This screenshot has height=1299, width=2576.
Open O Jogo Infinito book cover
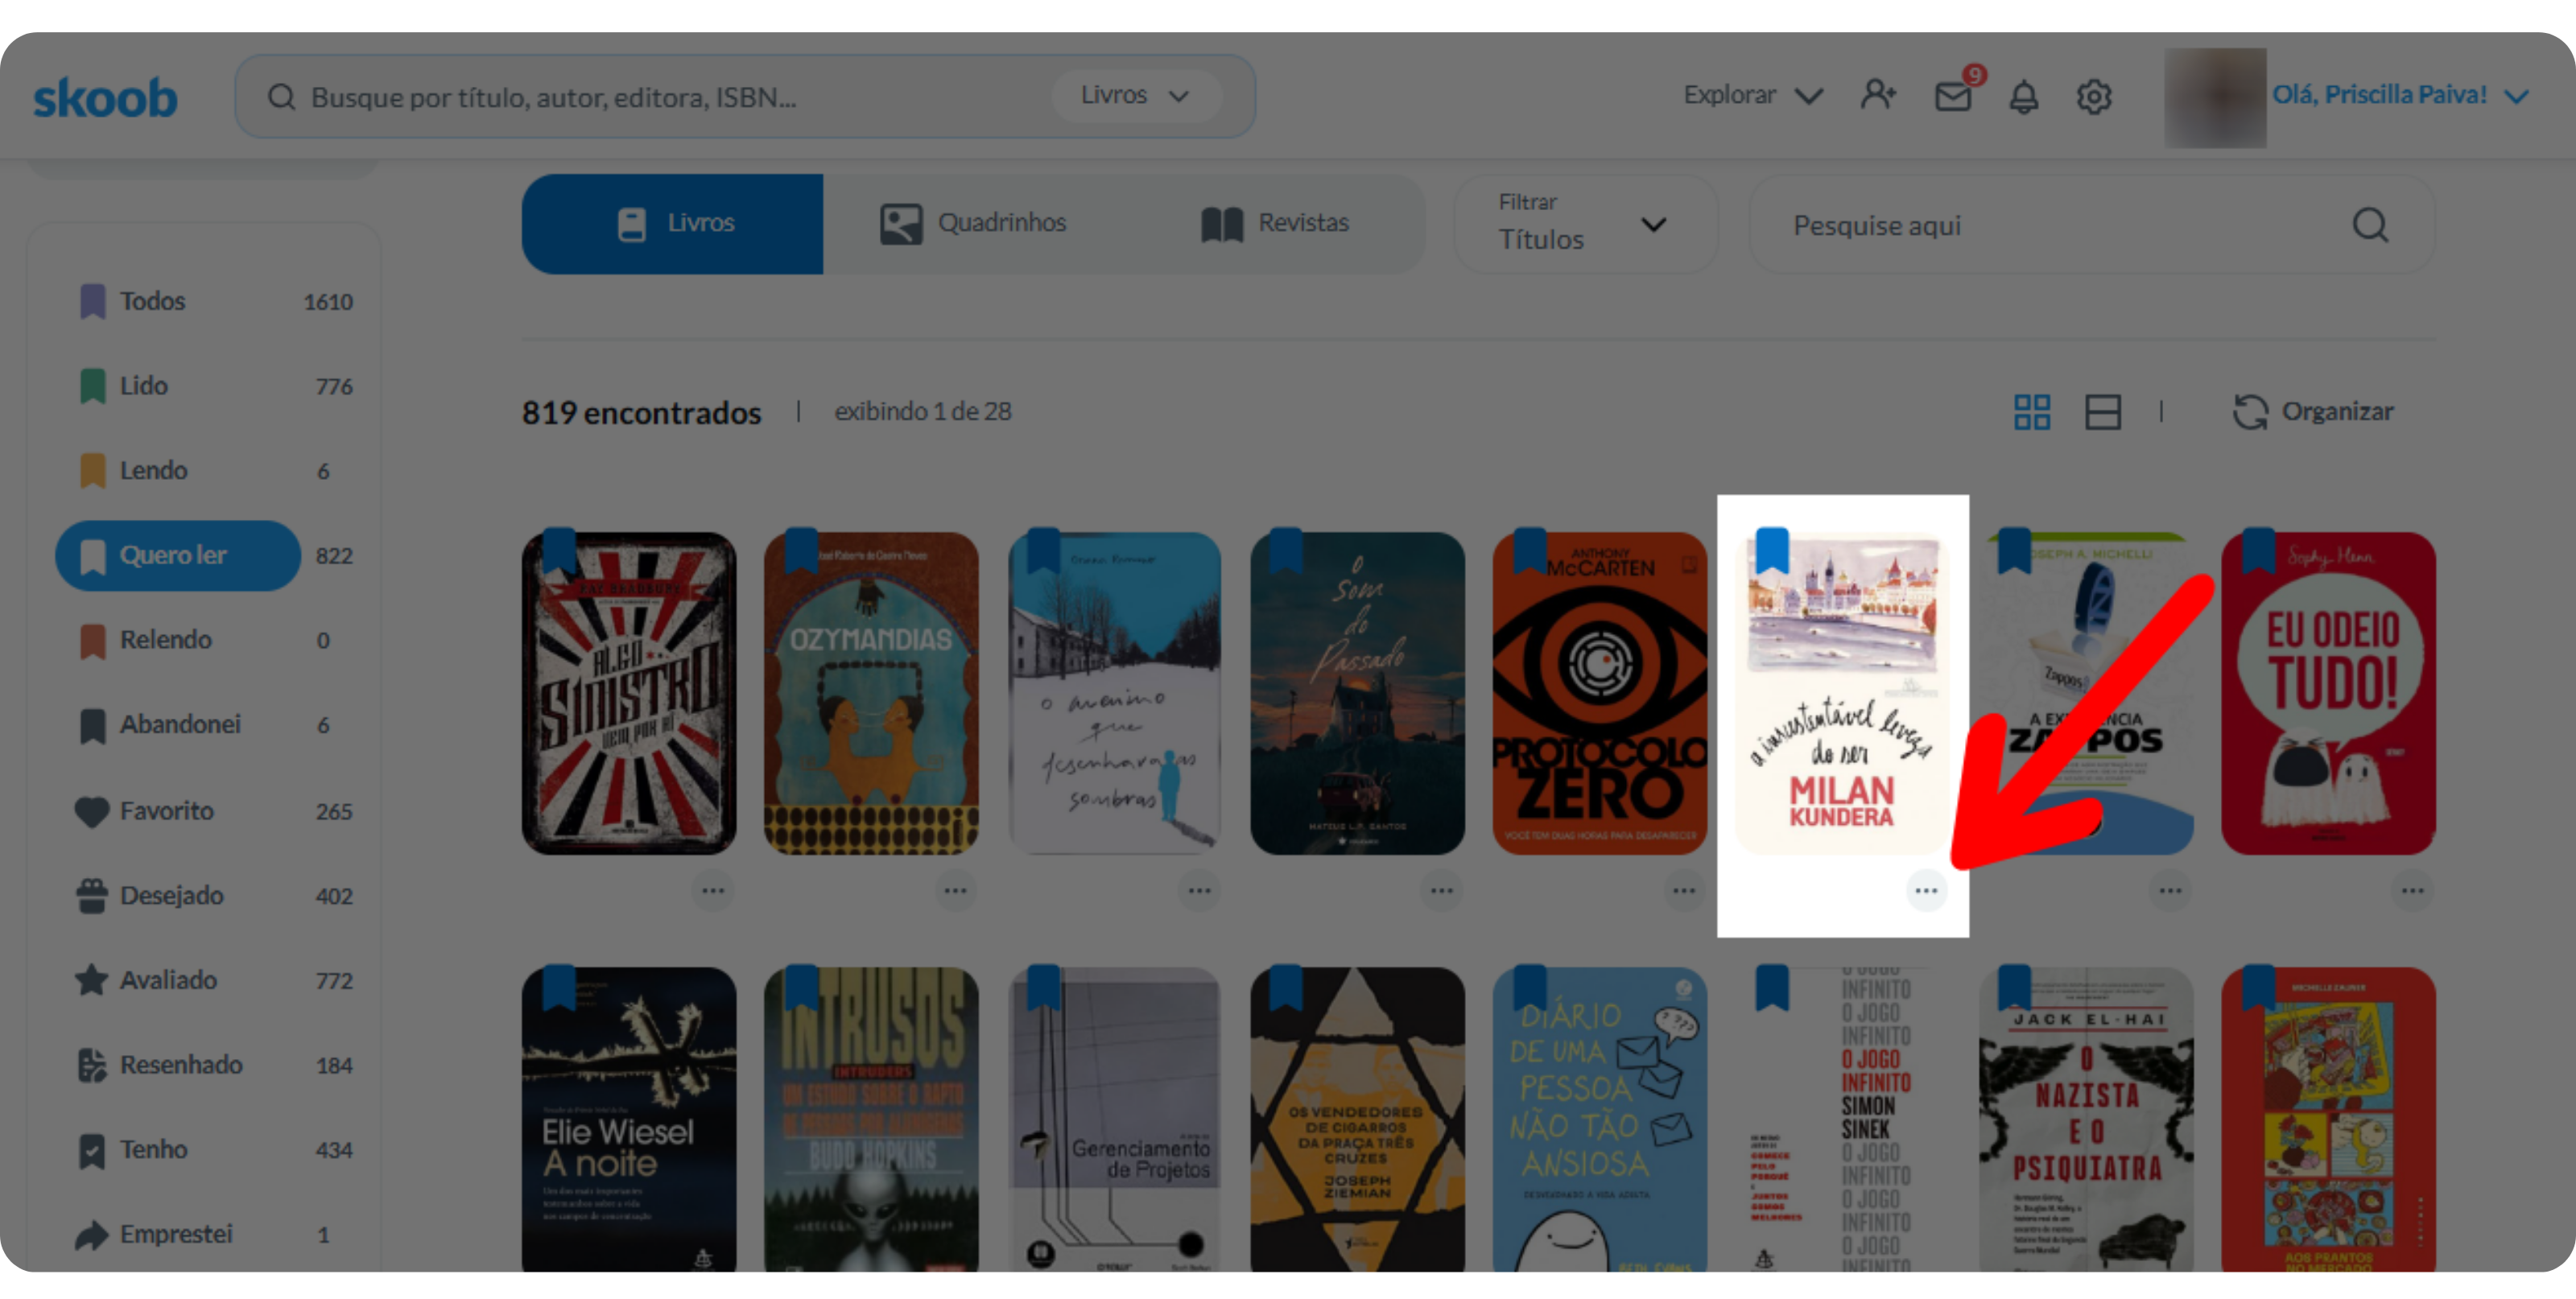click(1842, 1120)
